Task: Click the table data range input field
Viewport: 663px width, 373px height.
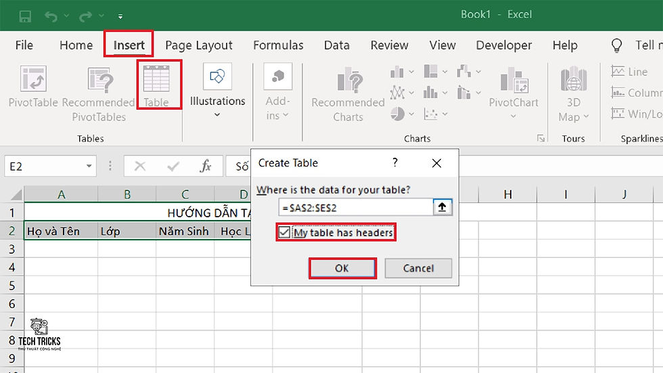Action: pyautogui.click(x=356, y=208)
